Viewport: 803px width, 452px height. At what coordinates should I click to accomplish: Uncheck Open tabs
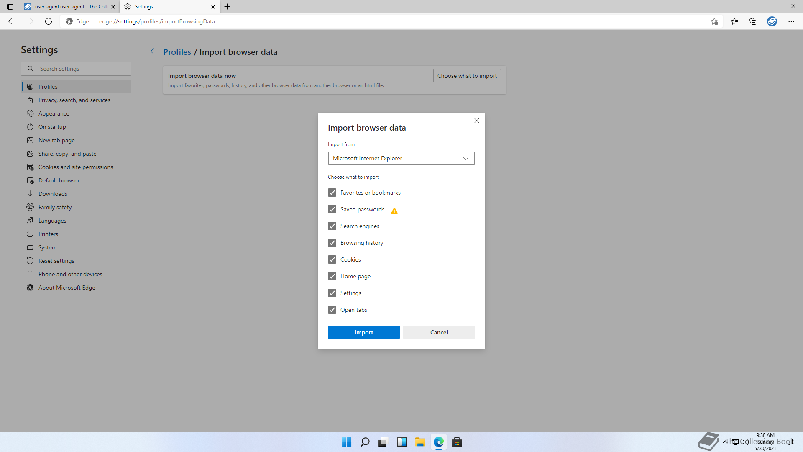(x=332, y=310)
